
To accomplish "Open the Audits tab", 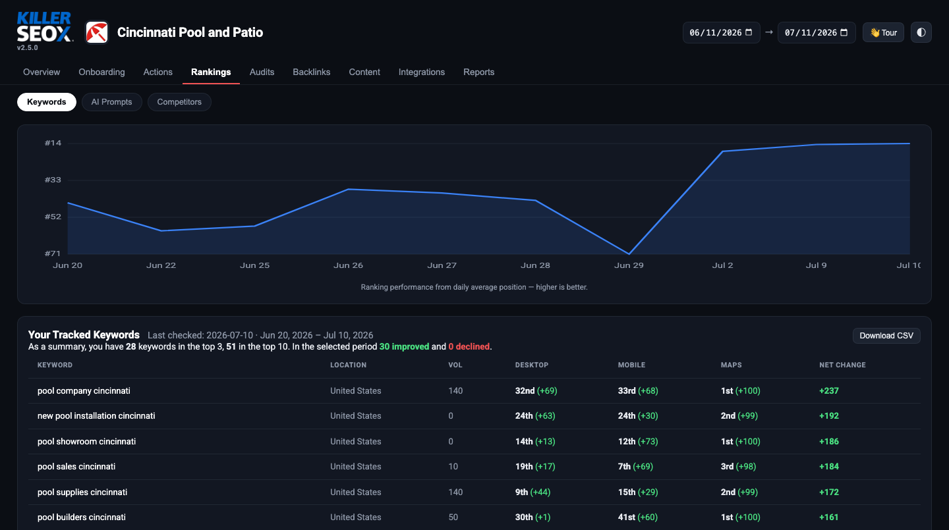I will point(262,72).
